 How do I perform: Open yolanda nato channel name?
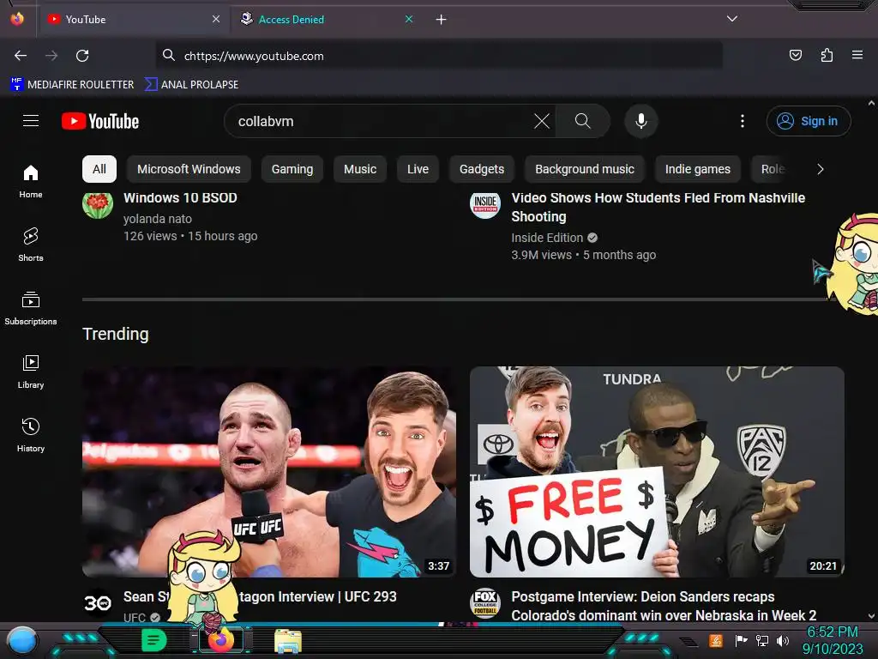pyautogui.click(x=158, y=219)
